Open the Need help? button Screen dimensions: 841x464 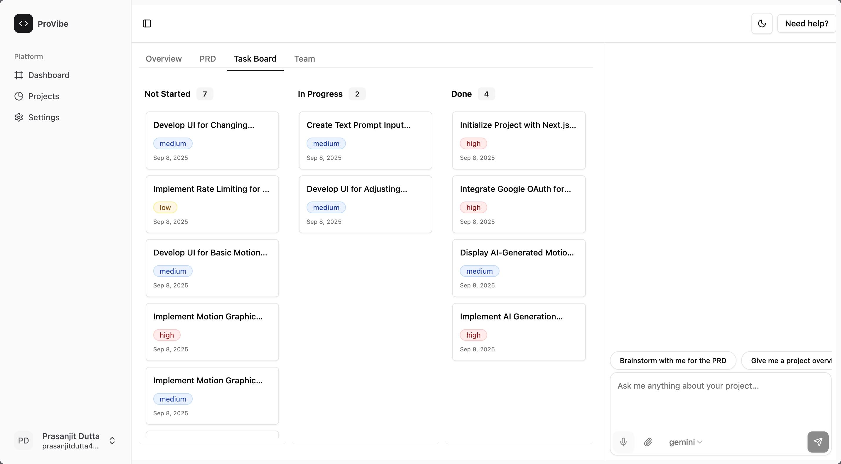(x=806, y=23)
